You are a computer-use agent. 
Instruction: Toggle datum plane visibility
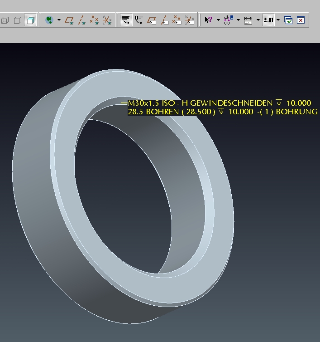(69, 20)
